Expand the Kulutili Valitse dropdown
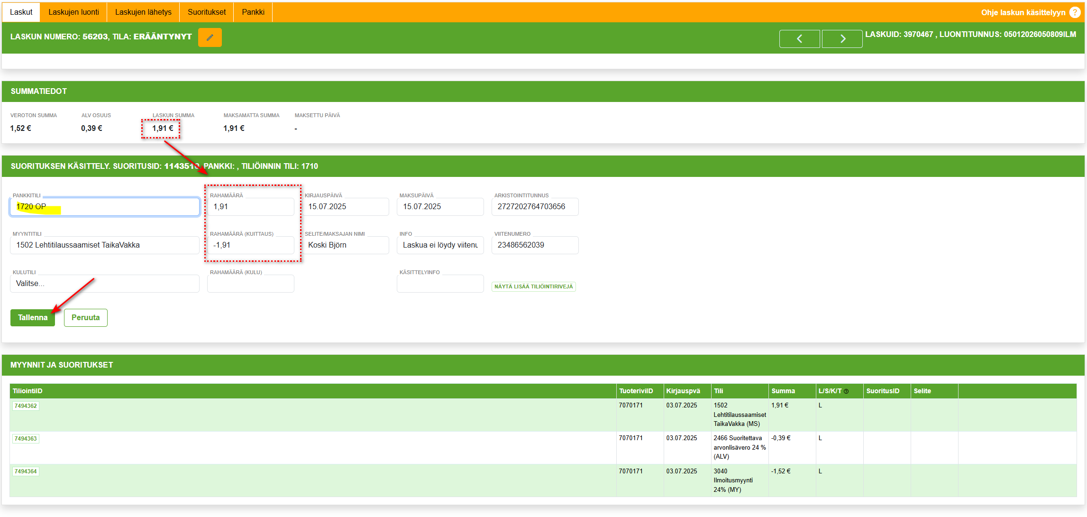This screenshot has height=517, width=1087. pos(104,284)
